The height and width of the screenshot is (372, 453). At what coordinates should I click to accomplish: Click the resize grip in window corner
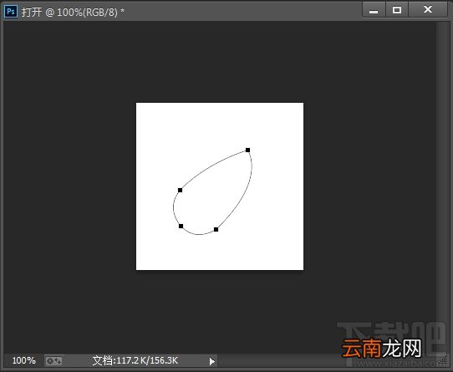point(443,361)
